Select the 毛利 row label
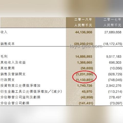Screen dimensions: 123x123 [x=4, y=56]
